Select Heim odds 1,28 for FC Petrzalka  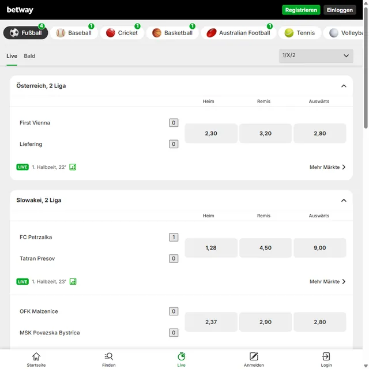pyautogui.click(x=211, y=248)
